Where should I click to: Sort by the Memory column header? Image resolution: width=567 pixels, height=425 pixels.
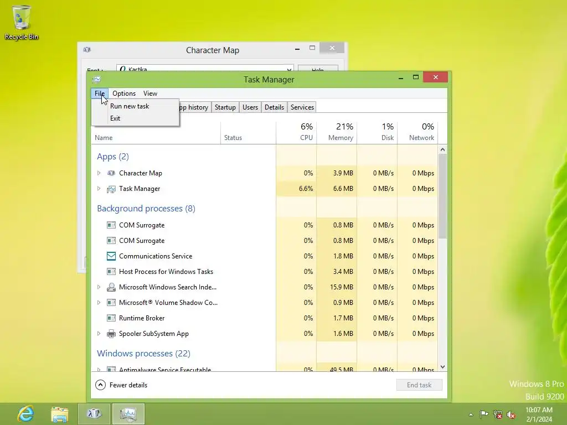pyautogui.click(x=337, y=133)
